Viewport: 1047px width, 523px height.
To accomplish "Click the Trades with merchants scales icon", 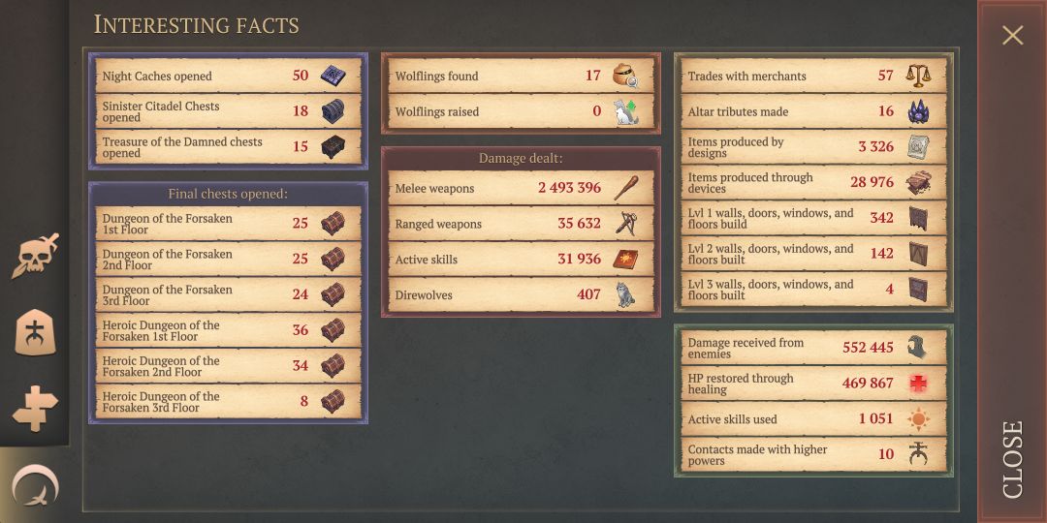I will pyautogui.click(x=919, y=76).
